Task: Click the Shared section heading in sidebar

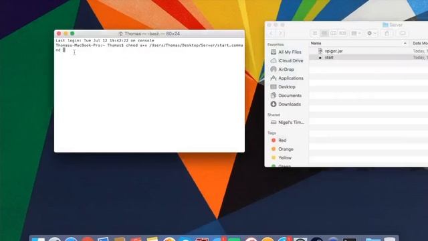Action: (x=274, y=114)
